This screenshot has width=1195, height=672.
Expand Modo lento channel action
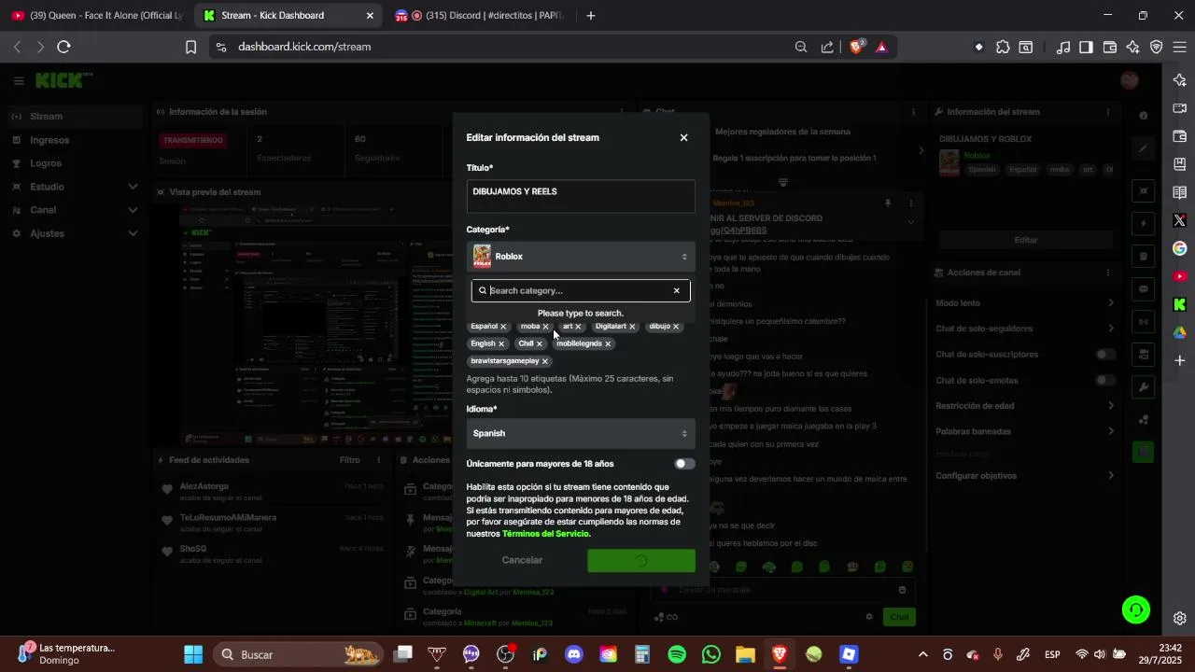[1025, 303]
